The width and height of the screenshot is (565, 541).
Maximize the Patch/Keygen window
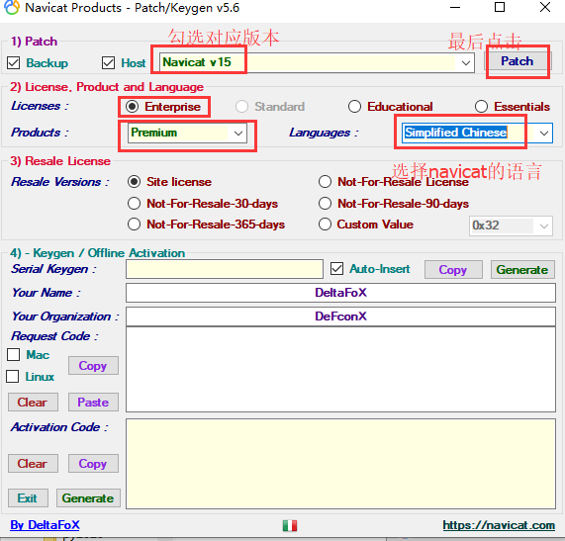(500, 8)
